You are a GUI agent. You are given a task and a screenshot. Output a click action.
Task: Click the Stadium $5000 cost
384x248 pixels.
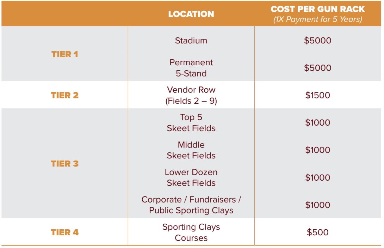pos(318,41)
